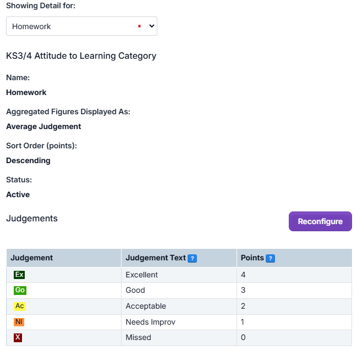Click the Judgement Text column header label
357x351 pixels.
[156, 258]
